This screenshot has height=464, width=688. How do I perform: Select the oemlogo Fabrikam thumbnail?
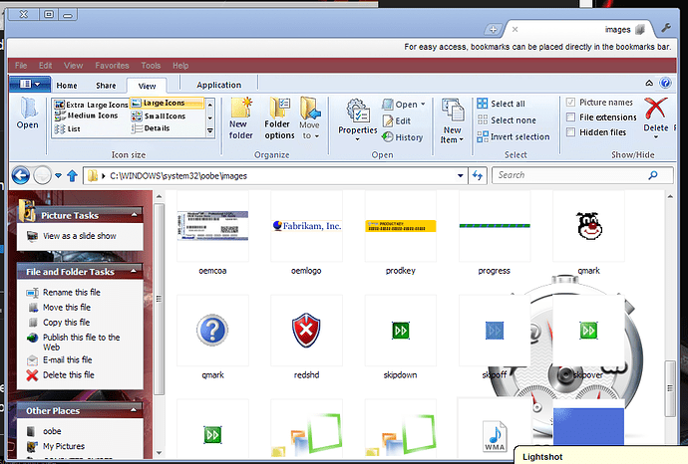(x=307, y=226)
